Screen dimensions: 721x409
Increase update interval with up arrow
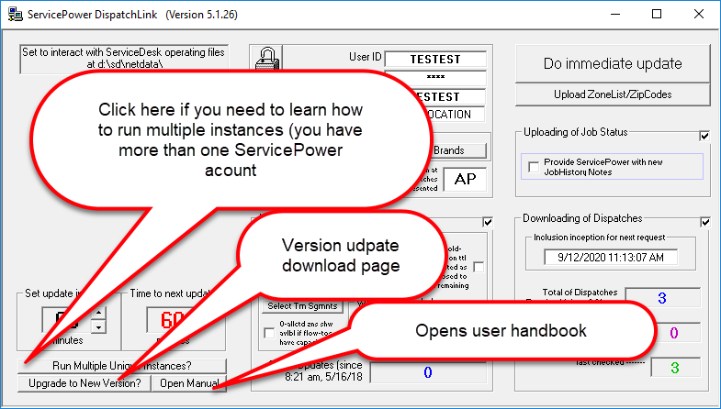[98, 313]
